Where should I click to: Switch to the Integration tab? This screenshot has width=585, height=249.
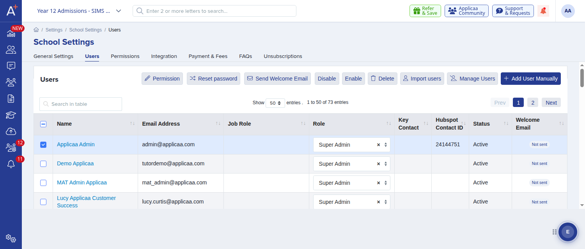(164, 56)
